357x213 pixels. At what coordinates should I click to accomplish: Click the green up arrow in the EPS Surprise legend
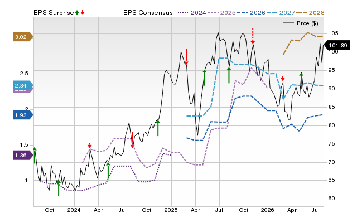tap(77, 12)
